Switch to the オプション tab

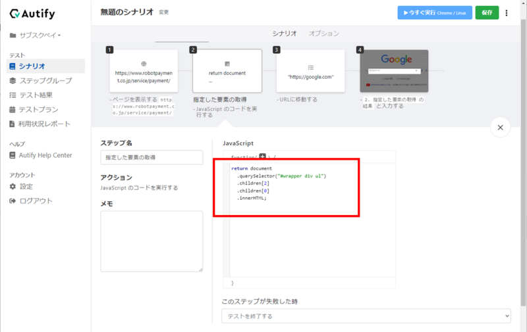323,34
